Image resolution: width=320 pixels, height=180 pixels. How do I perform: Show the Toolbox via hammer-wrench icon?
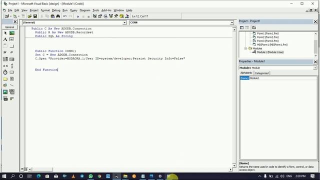click(x=116, y=16)
